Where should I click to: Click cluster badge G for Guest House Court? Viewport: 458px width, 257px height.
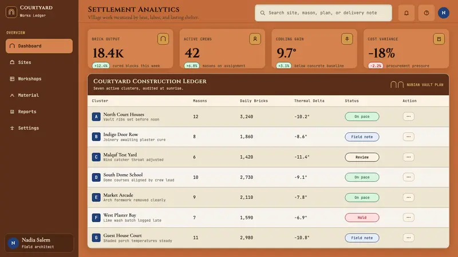click(96, 238)
